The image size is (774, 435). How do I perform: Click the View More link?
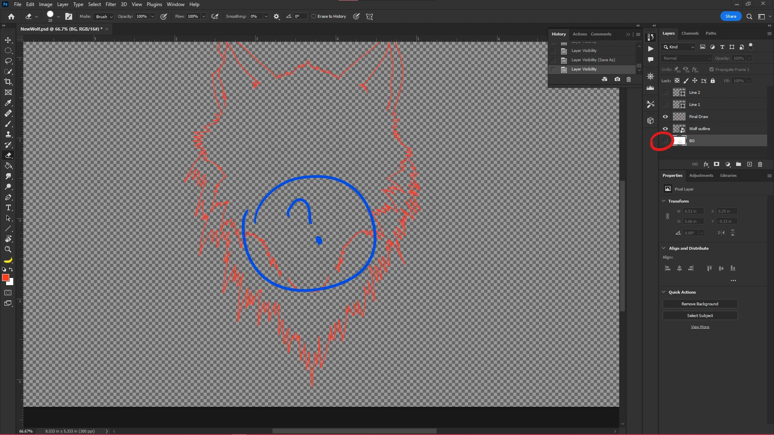(x=700, y=327)
